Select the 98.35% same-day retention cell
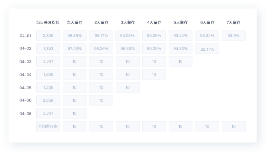The width and height of the screenshot is (269, 155). pos(75,36)
